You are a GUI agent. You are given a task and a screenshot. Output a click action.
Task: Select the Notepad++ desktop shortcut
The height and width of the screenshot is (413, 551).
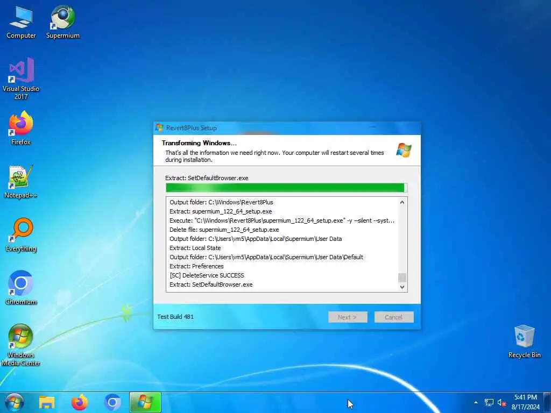coord(21,182)
